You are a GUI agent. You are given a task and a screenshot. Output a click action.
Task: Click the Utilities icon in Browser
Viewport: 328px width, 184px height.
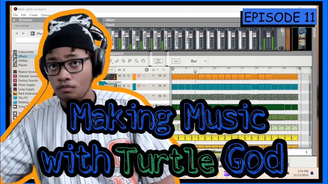click(x=15, y=61)
